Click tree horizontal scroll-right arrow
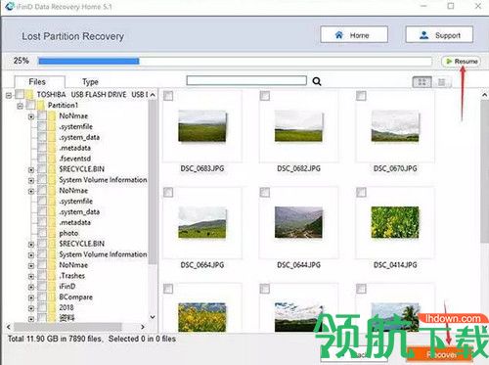This screenshot has width=489, height=365. 143,327
